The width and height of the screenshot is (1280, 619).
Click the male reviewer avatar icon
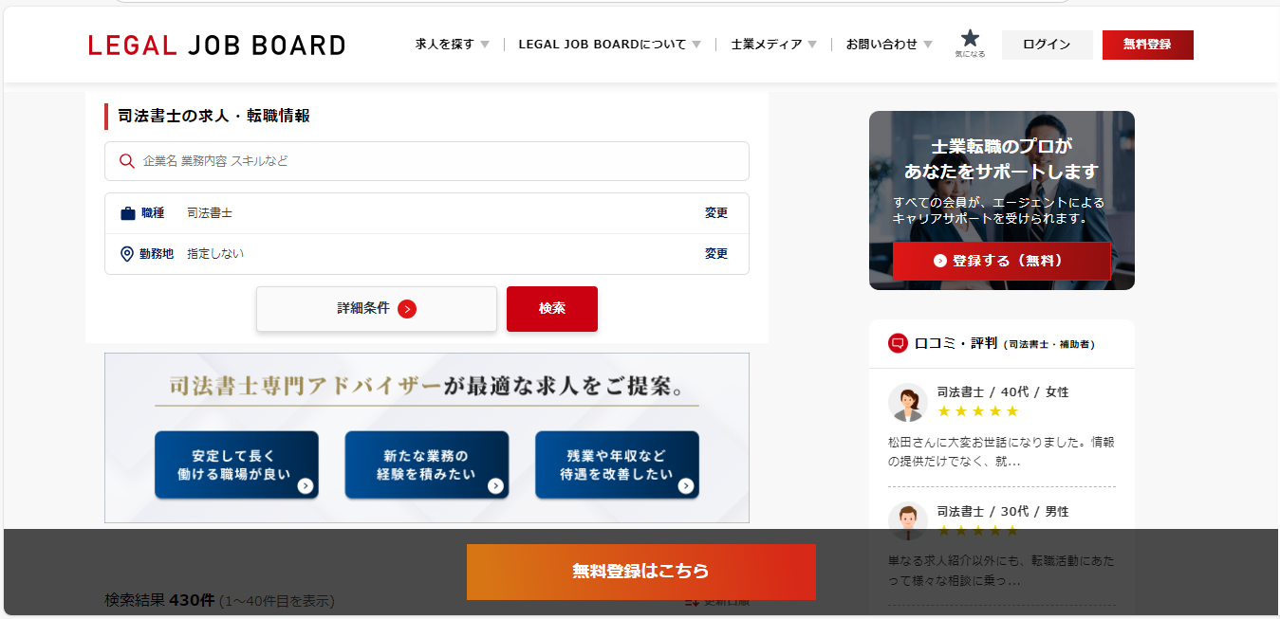[x=907, y=520]
